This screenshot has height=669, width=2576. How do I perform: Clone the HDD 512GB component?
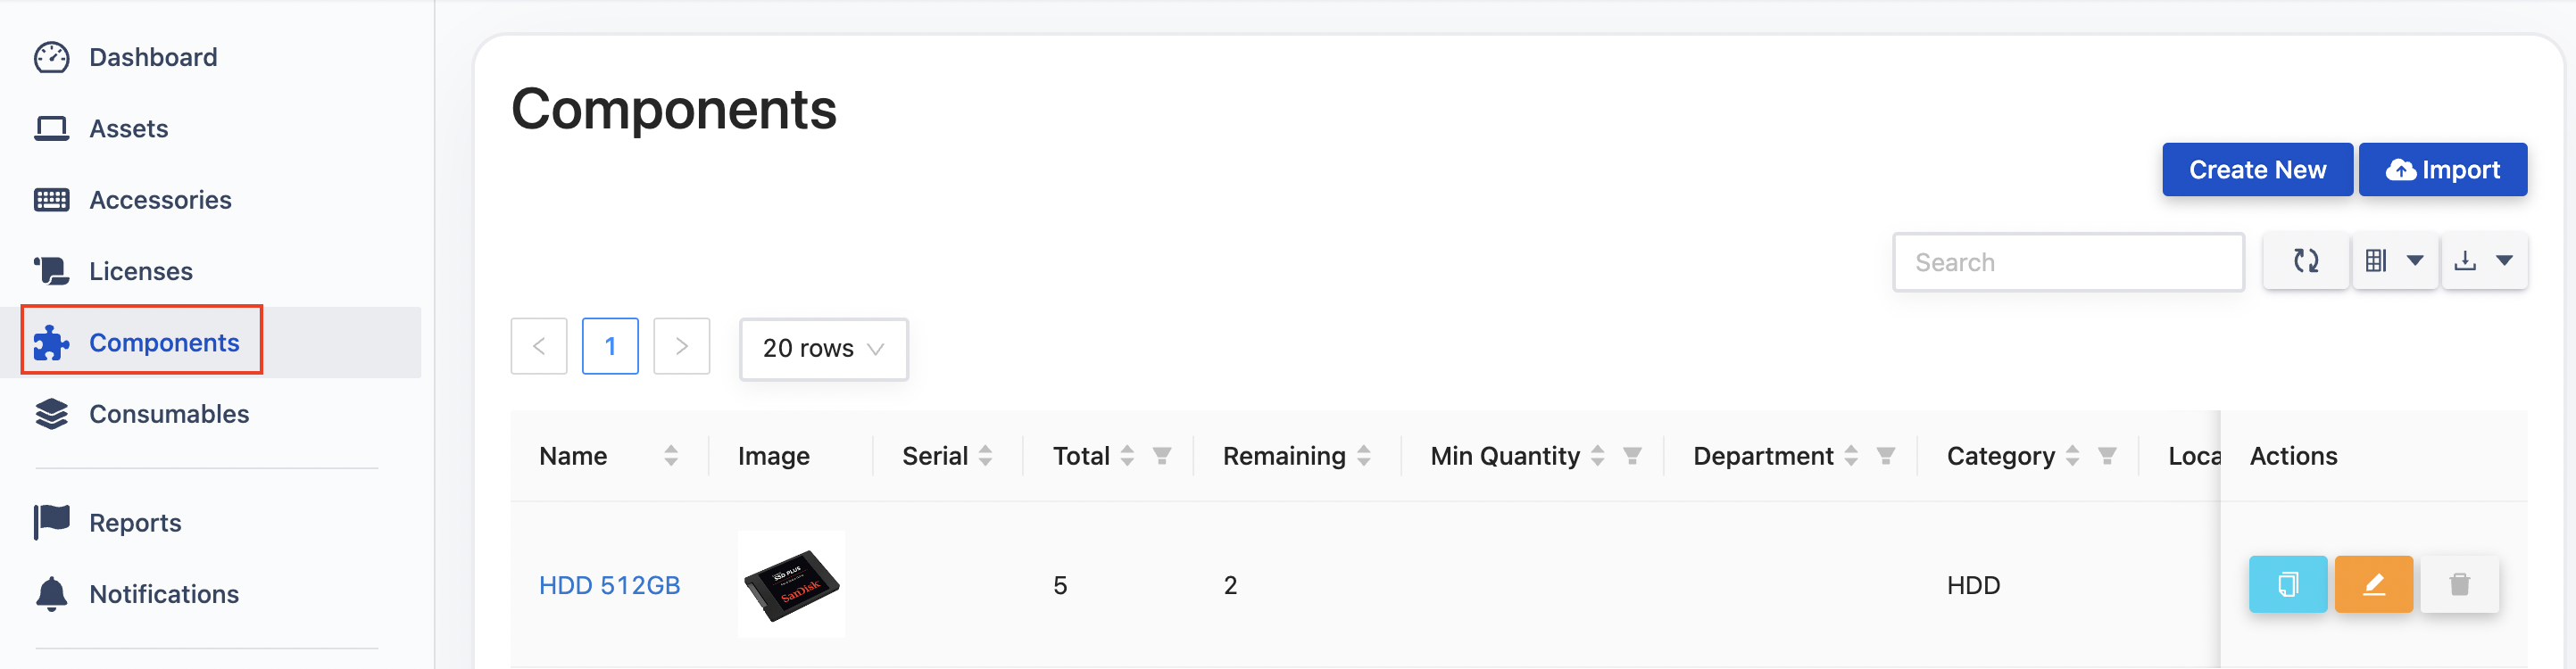tap(2287, 584)
